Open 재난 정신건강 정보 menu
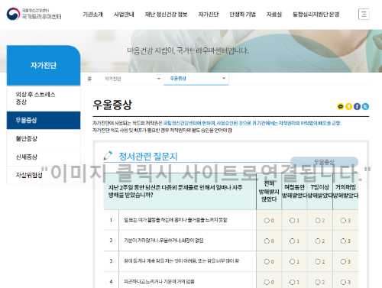Screen dimensions: 382x288 coord(166,15)
